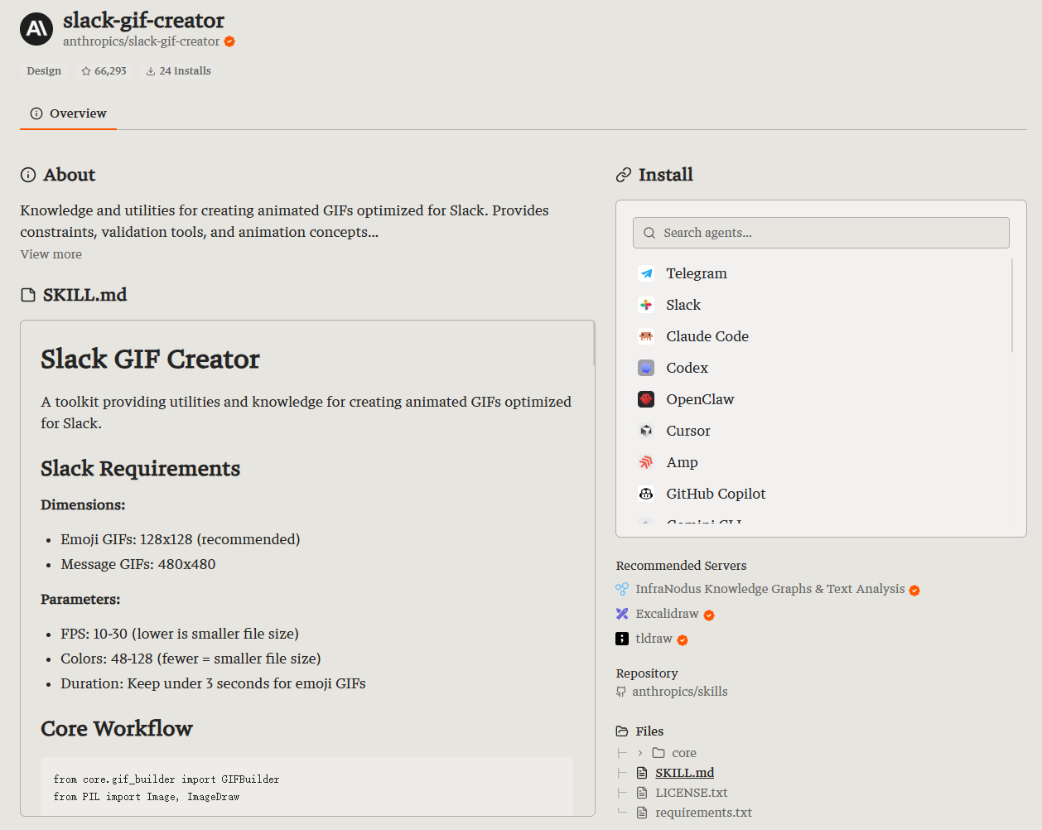Click the Slack Requirements heading

[141, 469]
